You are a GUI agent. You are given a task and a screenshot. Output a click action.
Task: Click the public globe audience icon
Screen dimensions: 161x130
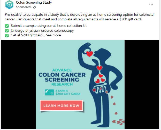(x=34, y=7)
